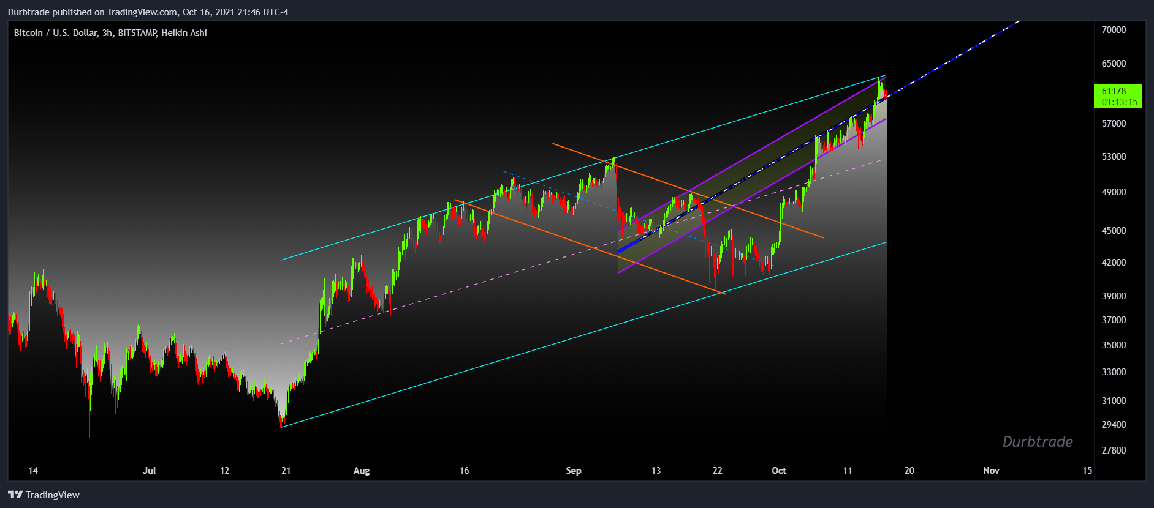The height and width of the screenshot is (508, 1154).
Task: Click the current price label 61178
Action: click(x=1114, y=91)
